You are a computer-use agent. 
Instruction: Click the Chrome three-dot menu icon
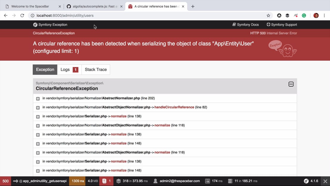pyautogui.click(x=324, y=15)
